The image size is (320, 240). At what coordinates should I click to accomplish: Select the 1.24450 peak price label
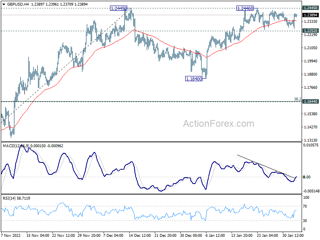(x=118, y=8)
